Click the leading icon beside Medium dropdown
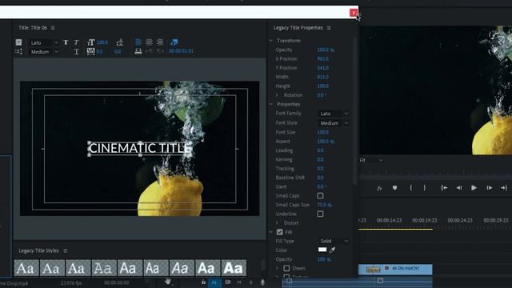512x288 pixels. coord(18,51)
